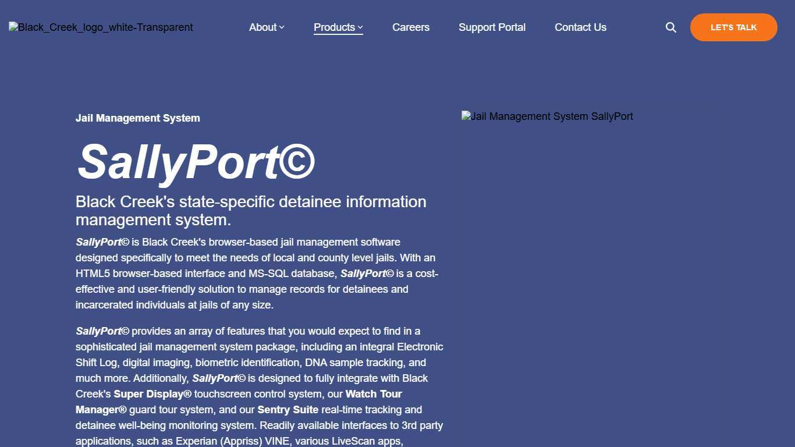The width and height of the screenshot is (795, 447).
Task: Open the search magnifier icon
Action: tap(670, 27)
